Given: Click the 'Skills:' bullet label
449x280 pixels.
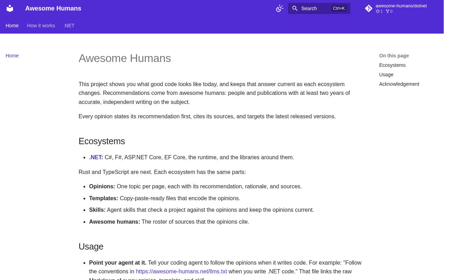Looking at the screenshot, I should 97,210.
